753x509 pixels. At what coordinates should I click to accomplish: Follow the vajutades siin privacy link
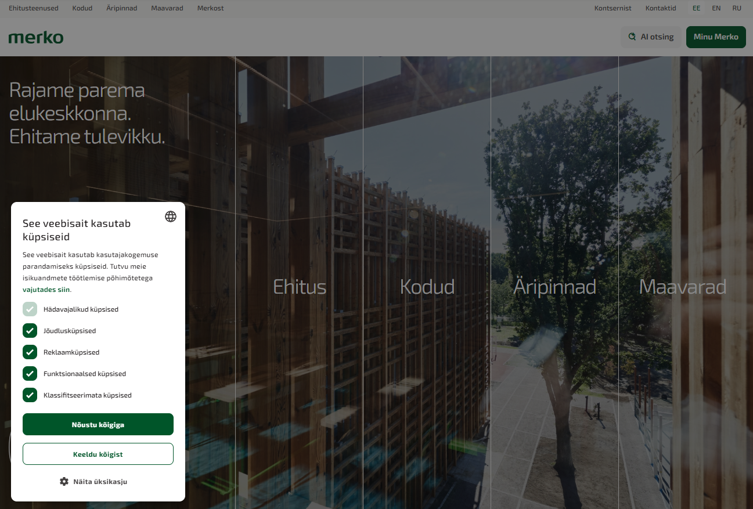tap(46, 289)
